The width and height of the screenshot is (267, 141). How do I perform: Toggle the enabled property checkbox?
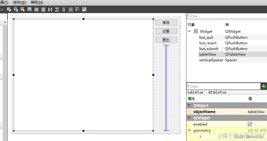coord(250,124)
